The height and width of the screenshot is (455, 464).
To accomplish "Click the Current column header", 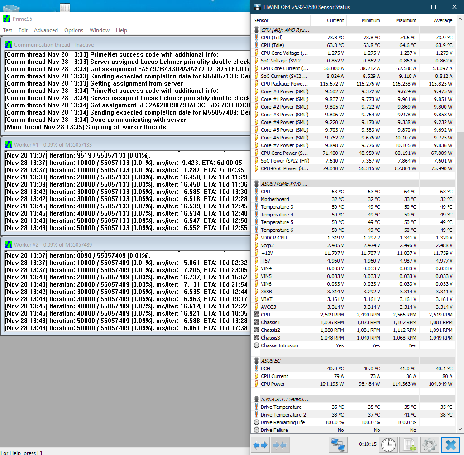I will click(329, 20).
